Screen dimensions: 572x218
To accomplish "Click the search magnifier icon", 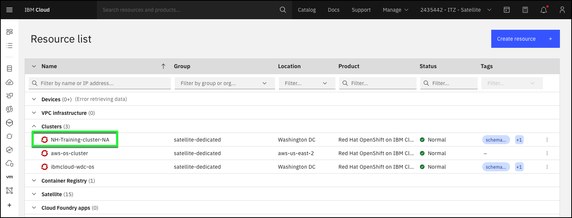I will pyautogui.click(x=283, y=10).
